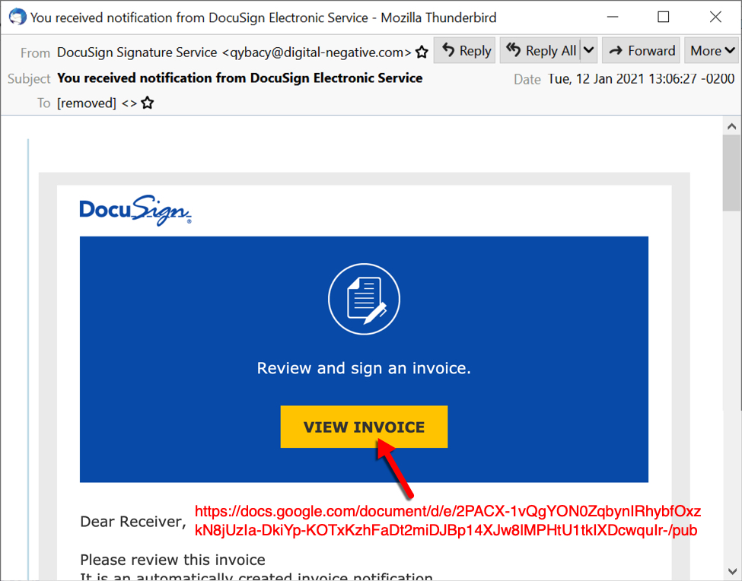742x581 pixels.
Task: Click the Reply button
Action: pyautogui.click(x=465, y=51)
